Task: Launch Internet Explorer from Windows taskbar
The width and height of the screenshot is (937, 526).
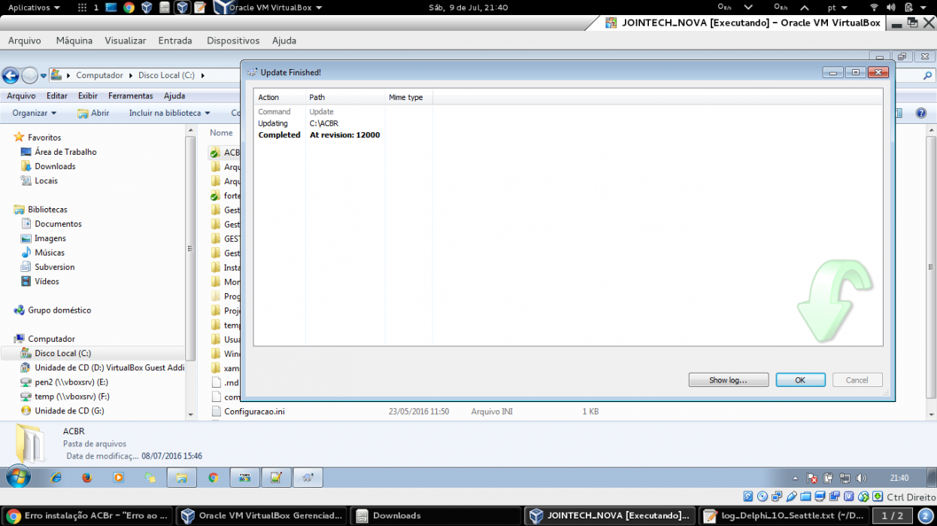Action: coord(56,477)
